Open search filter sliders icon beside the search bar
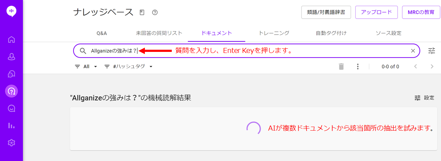 pos(432,51)
